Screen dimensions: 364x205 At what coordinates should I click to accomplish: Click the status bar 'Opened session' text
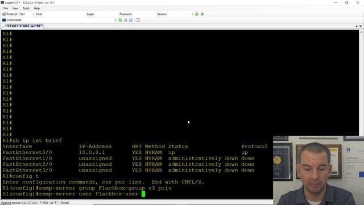[35, 203]
